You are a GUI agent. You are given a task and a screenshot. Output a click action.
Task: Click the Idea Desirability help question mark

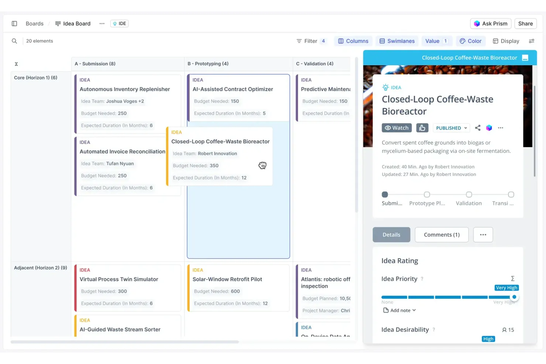coord(434,330)
